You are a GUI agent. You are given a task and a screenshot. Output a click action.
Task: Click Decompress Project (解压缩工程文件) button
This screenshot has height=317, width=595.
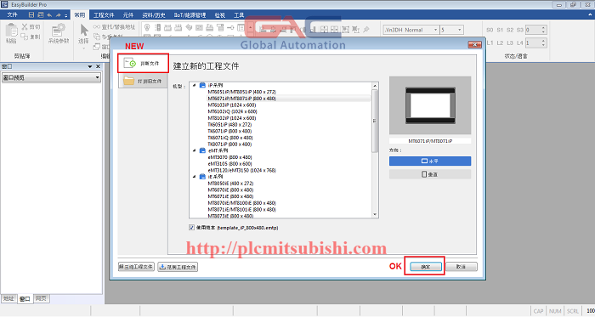[136, 267]
